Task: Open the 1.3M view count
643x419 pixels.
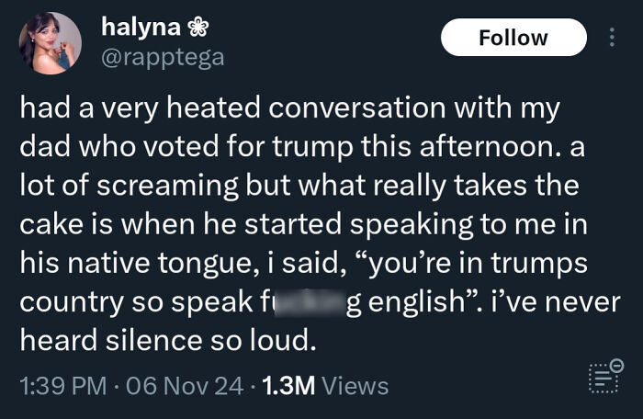Action: [x=288, y=386]
